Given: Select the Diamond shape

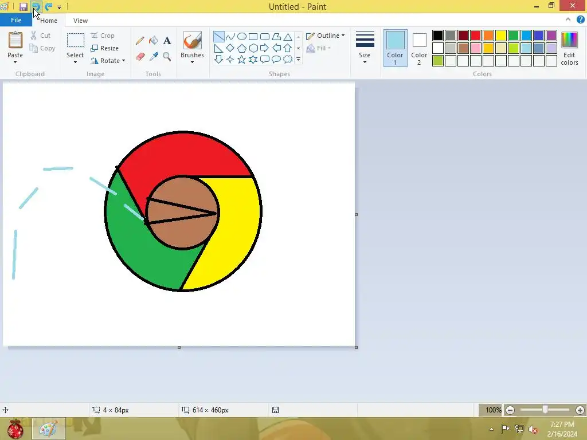Looking at the screenshot, I should pos(230,48).
